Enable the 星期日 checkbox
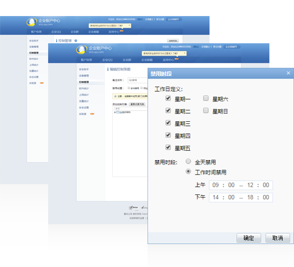The width and height of the screenshot is (294, 267). coord(206,111)
